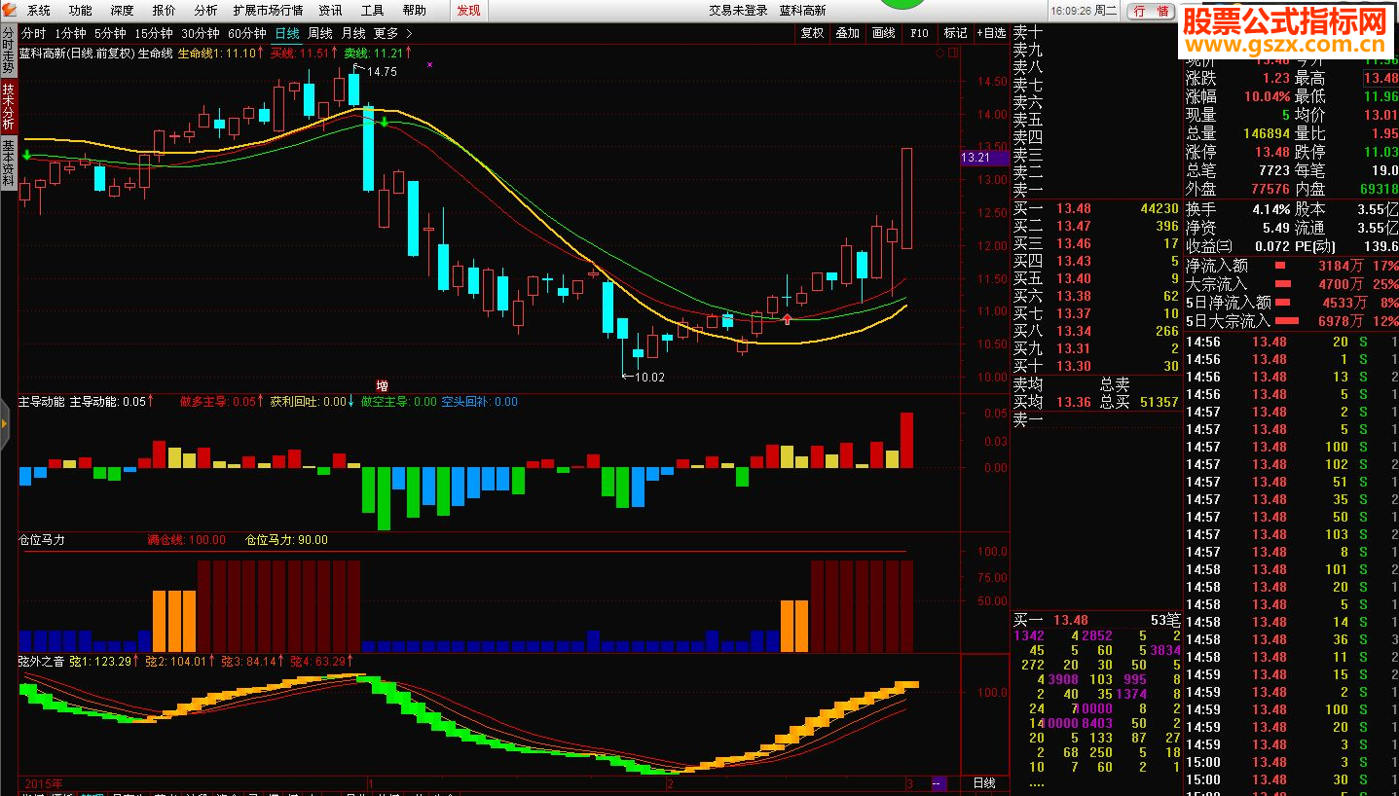The width and height of the screenshot is (1399, 796).
Task: Switch to 月线 monthly period
Action: (353, 33)
